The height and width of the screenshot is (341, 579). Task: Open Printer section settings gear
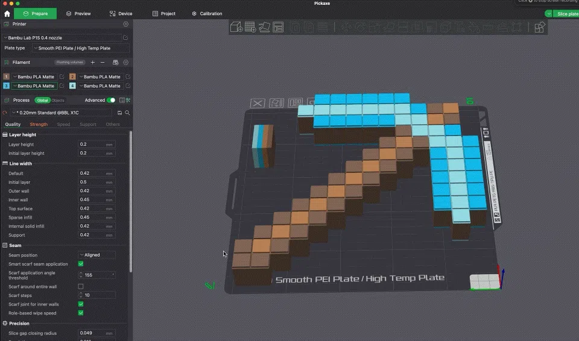pos(126,24)
